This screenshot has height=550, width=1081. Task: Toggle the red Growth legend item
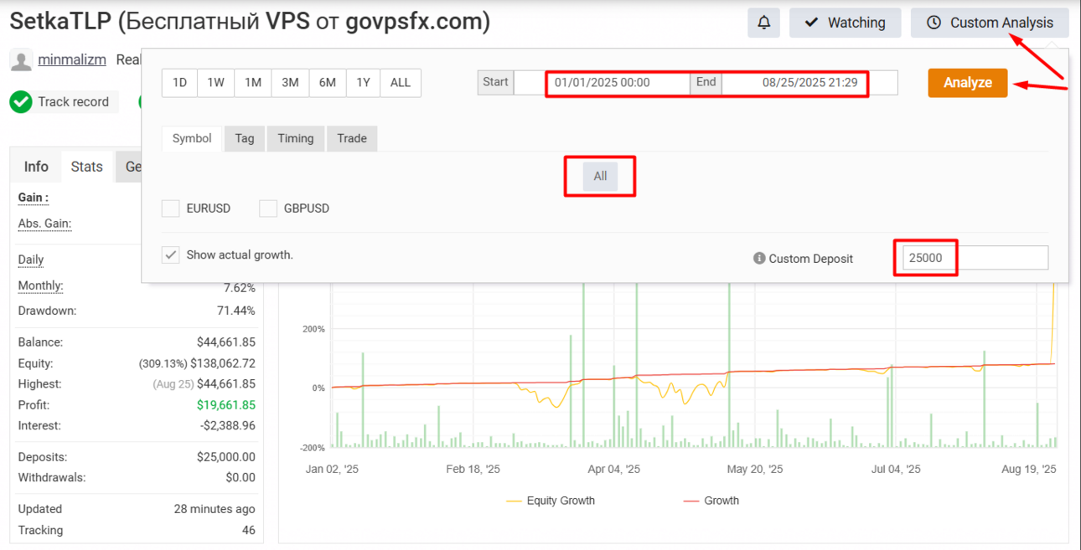(711, 501)
